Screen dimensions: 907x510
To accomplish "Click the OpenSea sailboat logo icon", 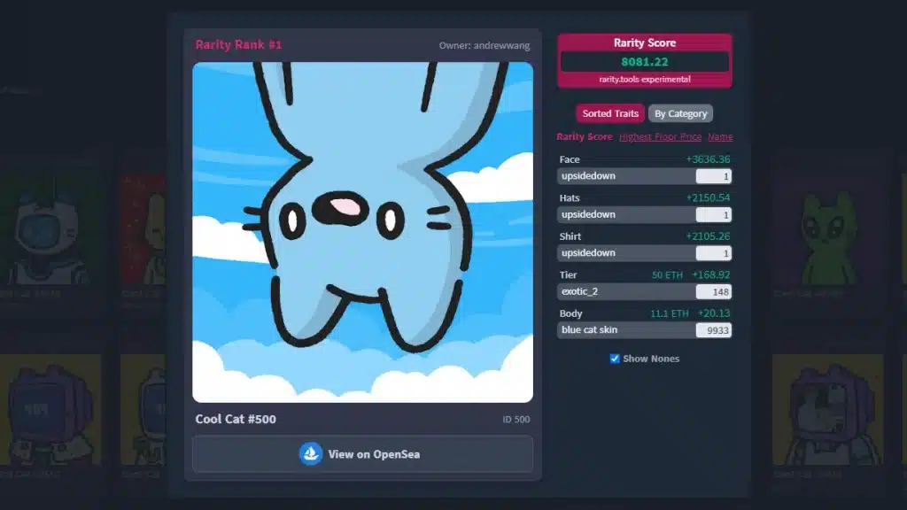I will (311, 454).
